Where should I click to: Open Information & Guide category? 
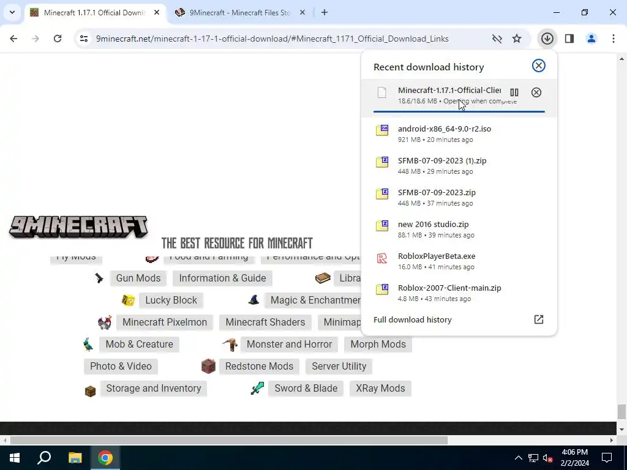click(222, 278)
